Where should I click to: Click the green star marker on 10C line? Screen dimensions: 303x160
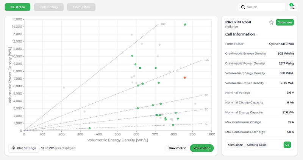pyautogui.click(x=142, y=84)
